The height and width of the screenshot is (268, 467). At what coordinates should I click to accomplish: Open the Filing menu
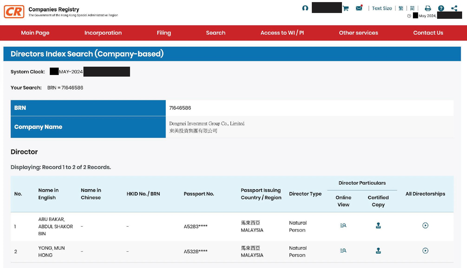pos(164,33)
